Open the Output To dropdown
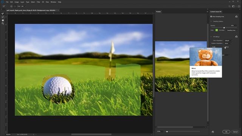The image size is (242, 136). [x=226, y=55]
